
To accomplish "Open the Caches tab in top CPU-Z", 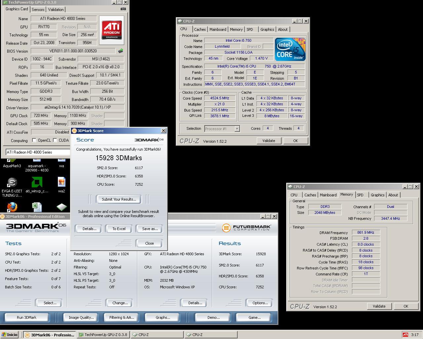I will click(200, 29).
